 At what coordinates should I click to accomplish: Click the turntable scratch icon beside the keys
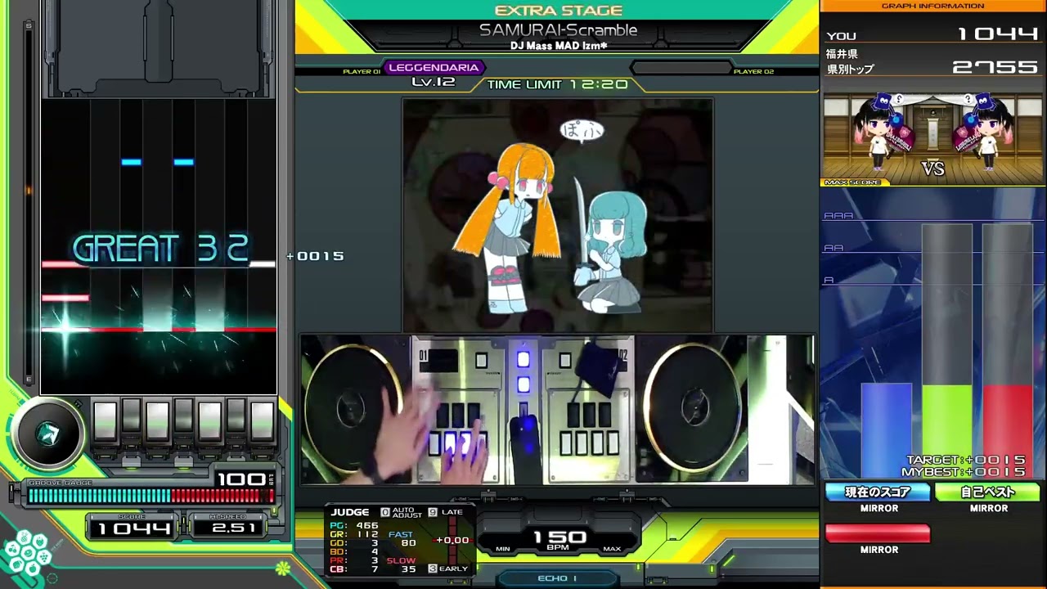click(49, 432)
